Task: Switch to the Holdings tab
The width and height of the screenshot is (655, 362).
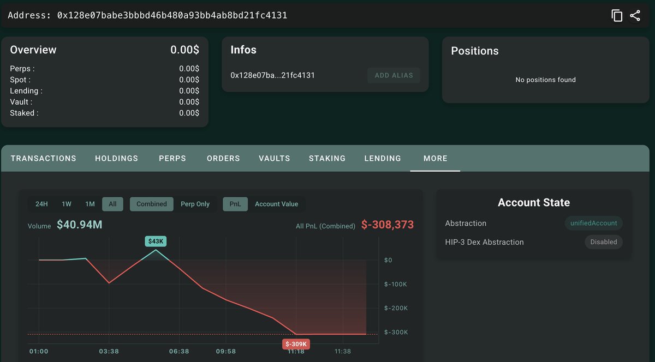Action: click(x=117, y=158)
